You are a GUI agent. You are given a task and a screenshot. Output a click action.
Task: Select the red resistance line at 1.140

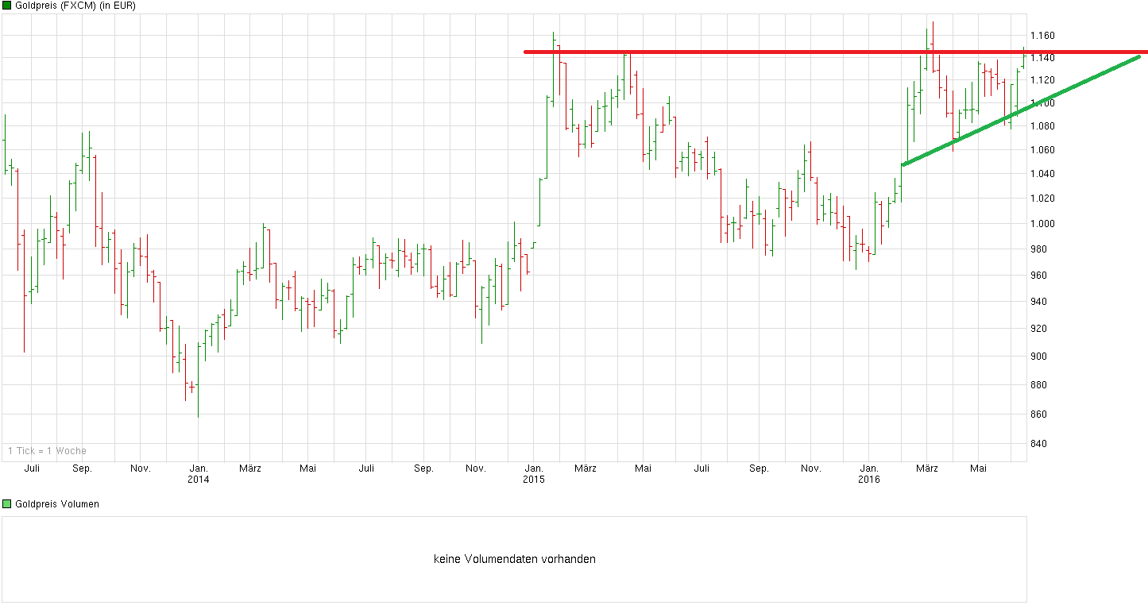pos(755,52)
